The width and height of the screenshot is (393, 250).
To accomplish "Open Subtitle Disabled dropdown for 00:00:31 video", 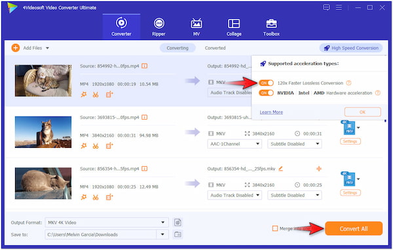I will click(x=295, y=144).
